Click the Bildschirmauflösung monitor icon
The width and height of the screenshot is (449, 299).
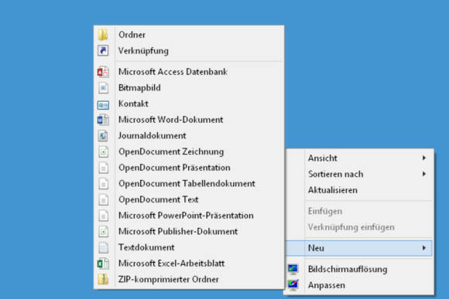click(x=293, y=269)
